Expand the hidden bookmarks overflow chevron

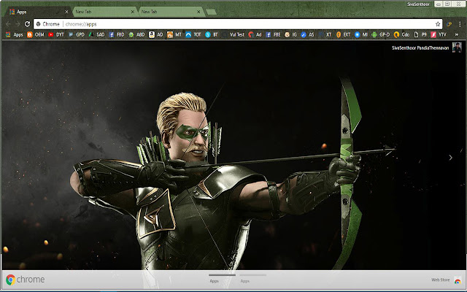pos(456,34)
